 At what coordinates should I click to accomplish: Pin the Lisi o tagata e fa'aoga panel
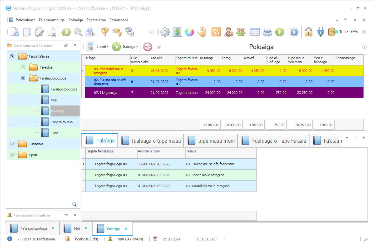point(75,45)
